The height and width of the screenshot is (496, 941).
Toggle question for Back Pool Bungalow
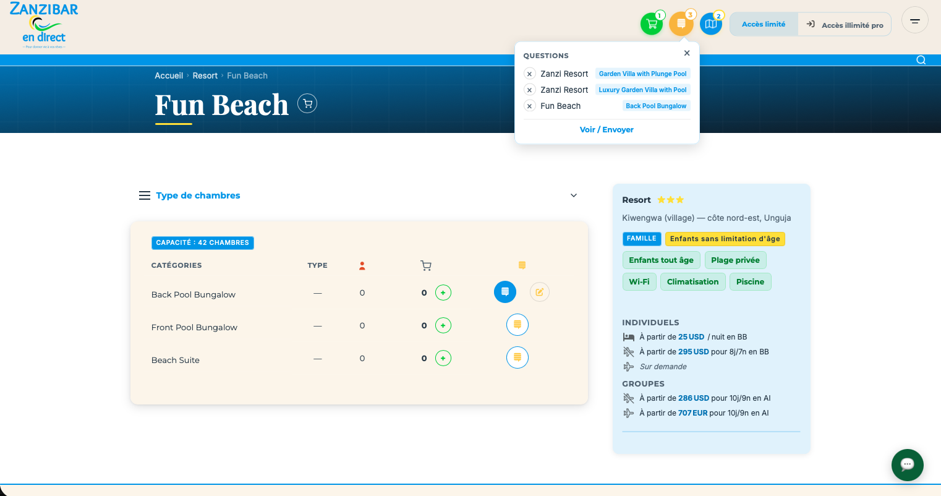click(505, 292)
